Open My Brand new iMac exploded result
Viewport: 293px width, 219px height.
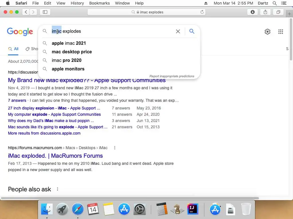[87, 80]
